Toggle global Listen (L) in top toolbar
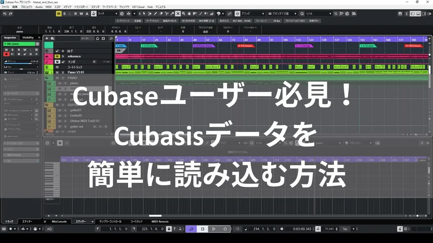The height and width of the screenshot is (243, 433). click(x=70, y=14)
